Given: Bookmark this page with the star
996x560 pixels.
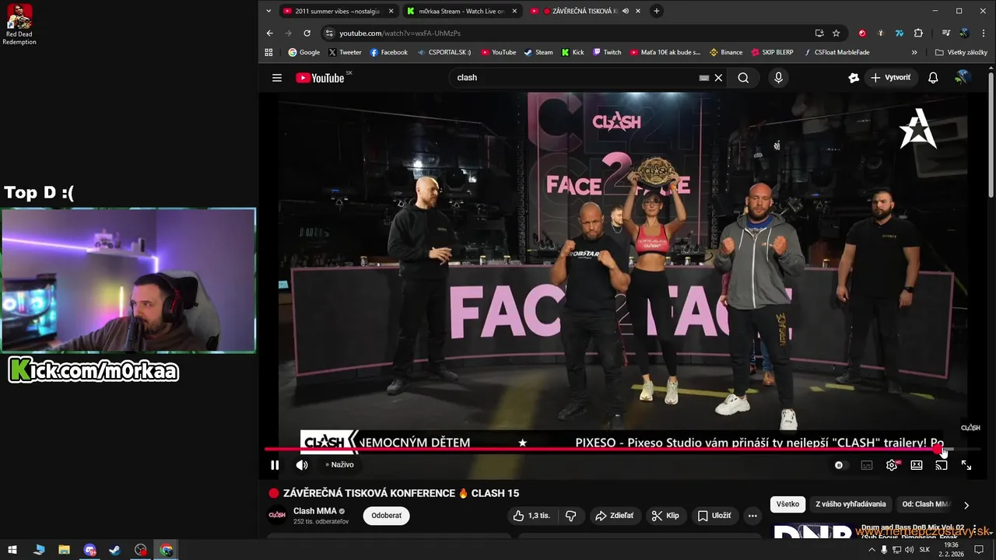Looking at the screenshot, I should click(x=836, y=33).
